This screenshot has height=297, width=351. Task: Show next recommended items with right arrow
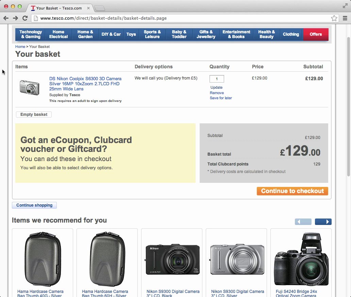pos(323,222)
